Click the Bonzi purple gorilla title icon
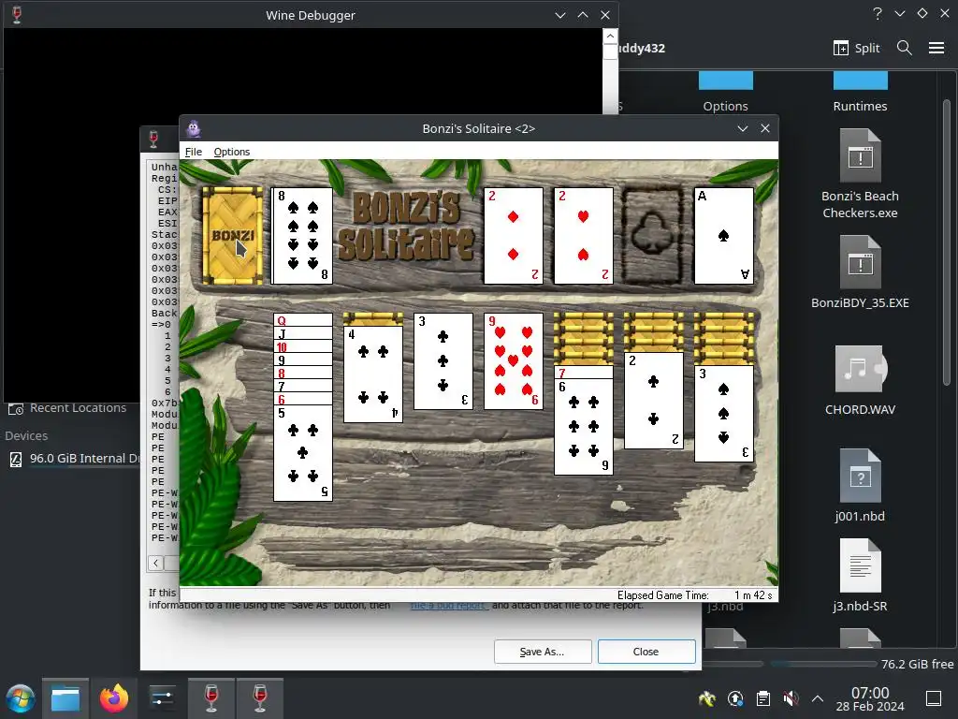The image size is (958, 719). [194, 128]
